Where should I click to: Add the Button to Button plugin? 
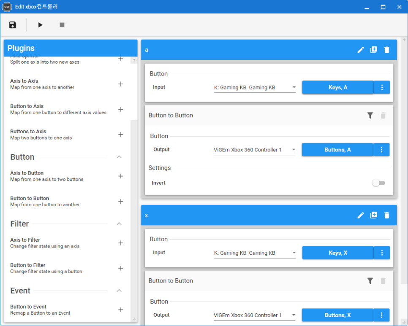point(121,201)
